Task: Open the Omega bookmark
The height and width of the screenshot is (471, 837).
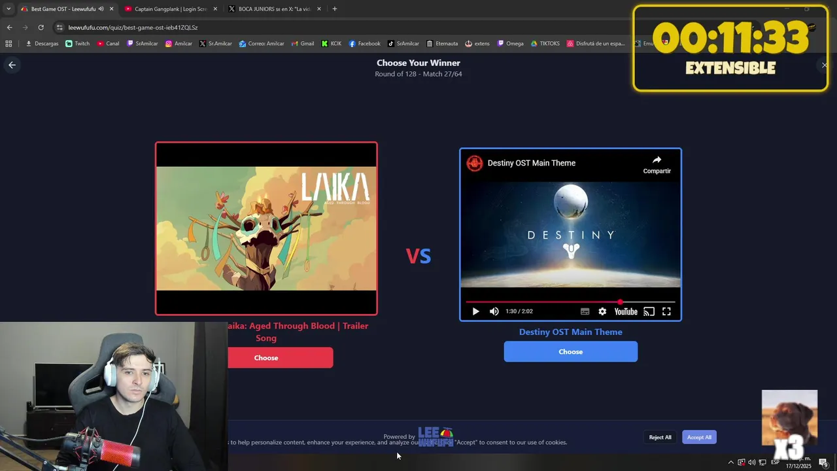Action: pos(511,44)
